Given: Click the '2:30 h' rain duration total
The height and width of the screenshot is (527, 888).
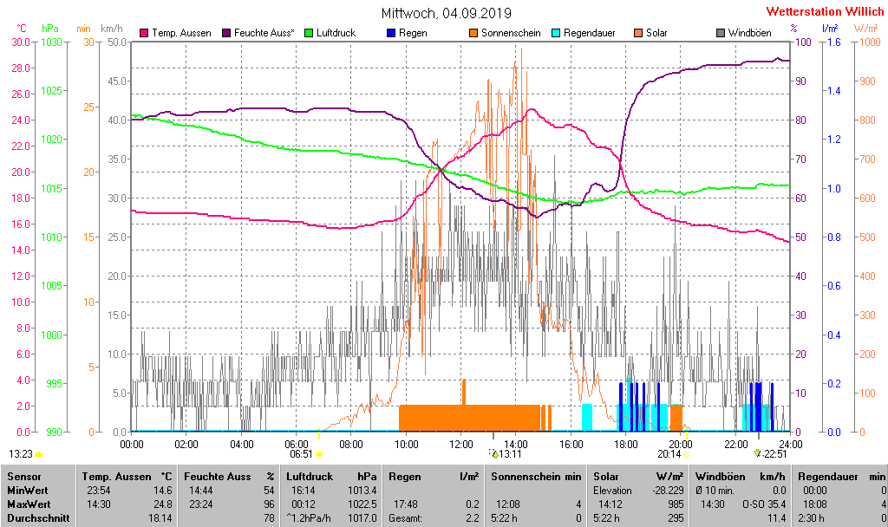Looking at the screenshot, I should 812,517.
